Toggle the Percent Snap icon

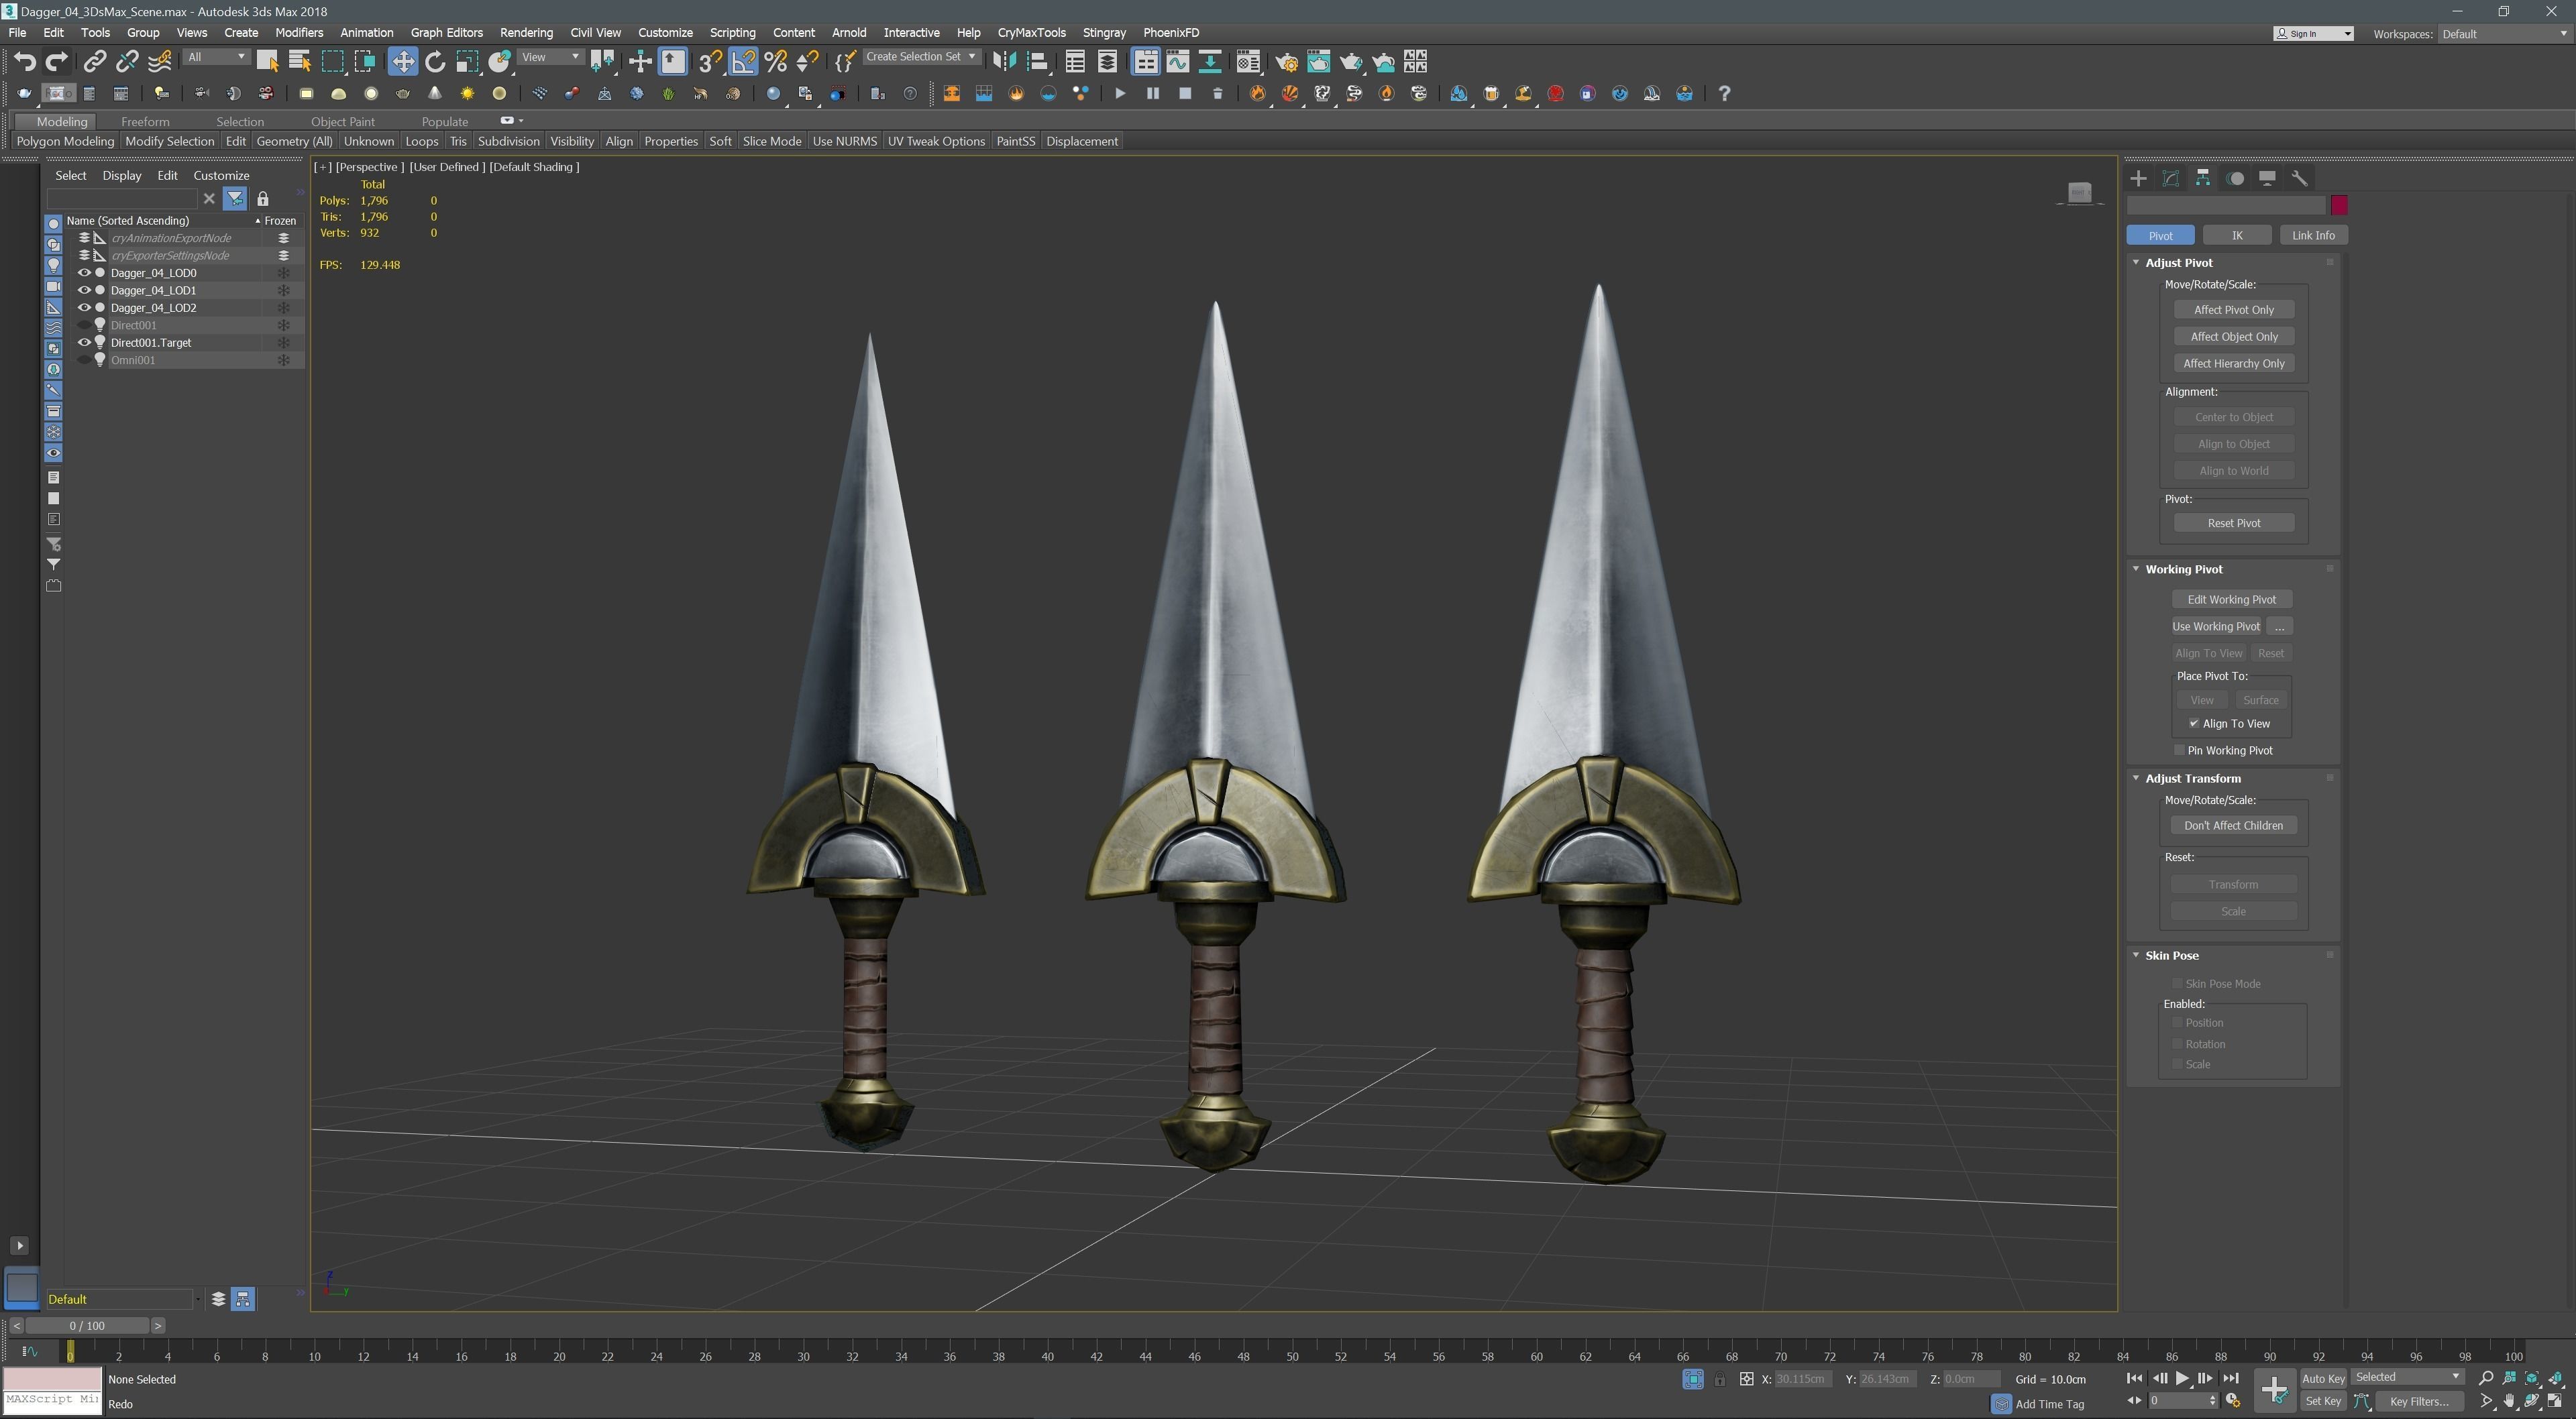point(776,62)
